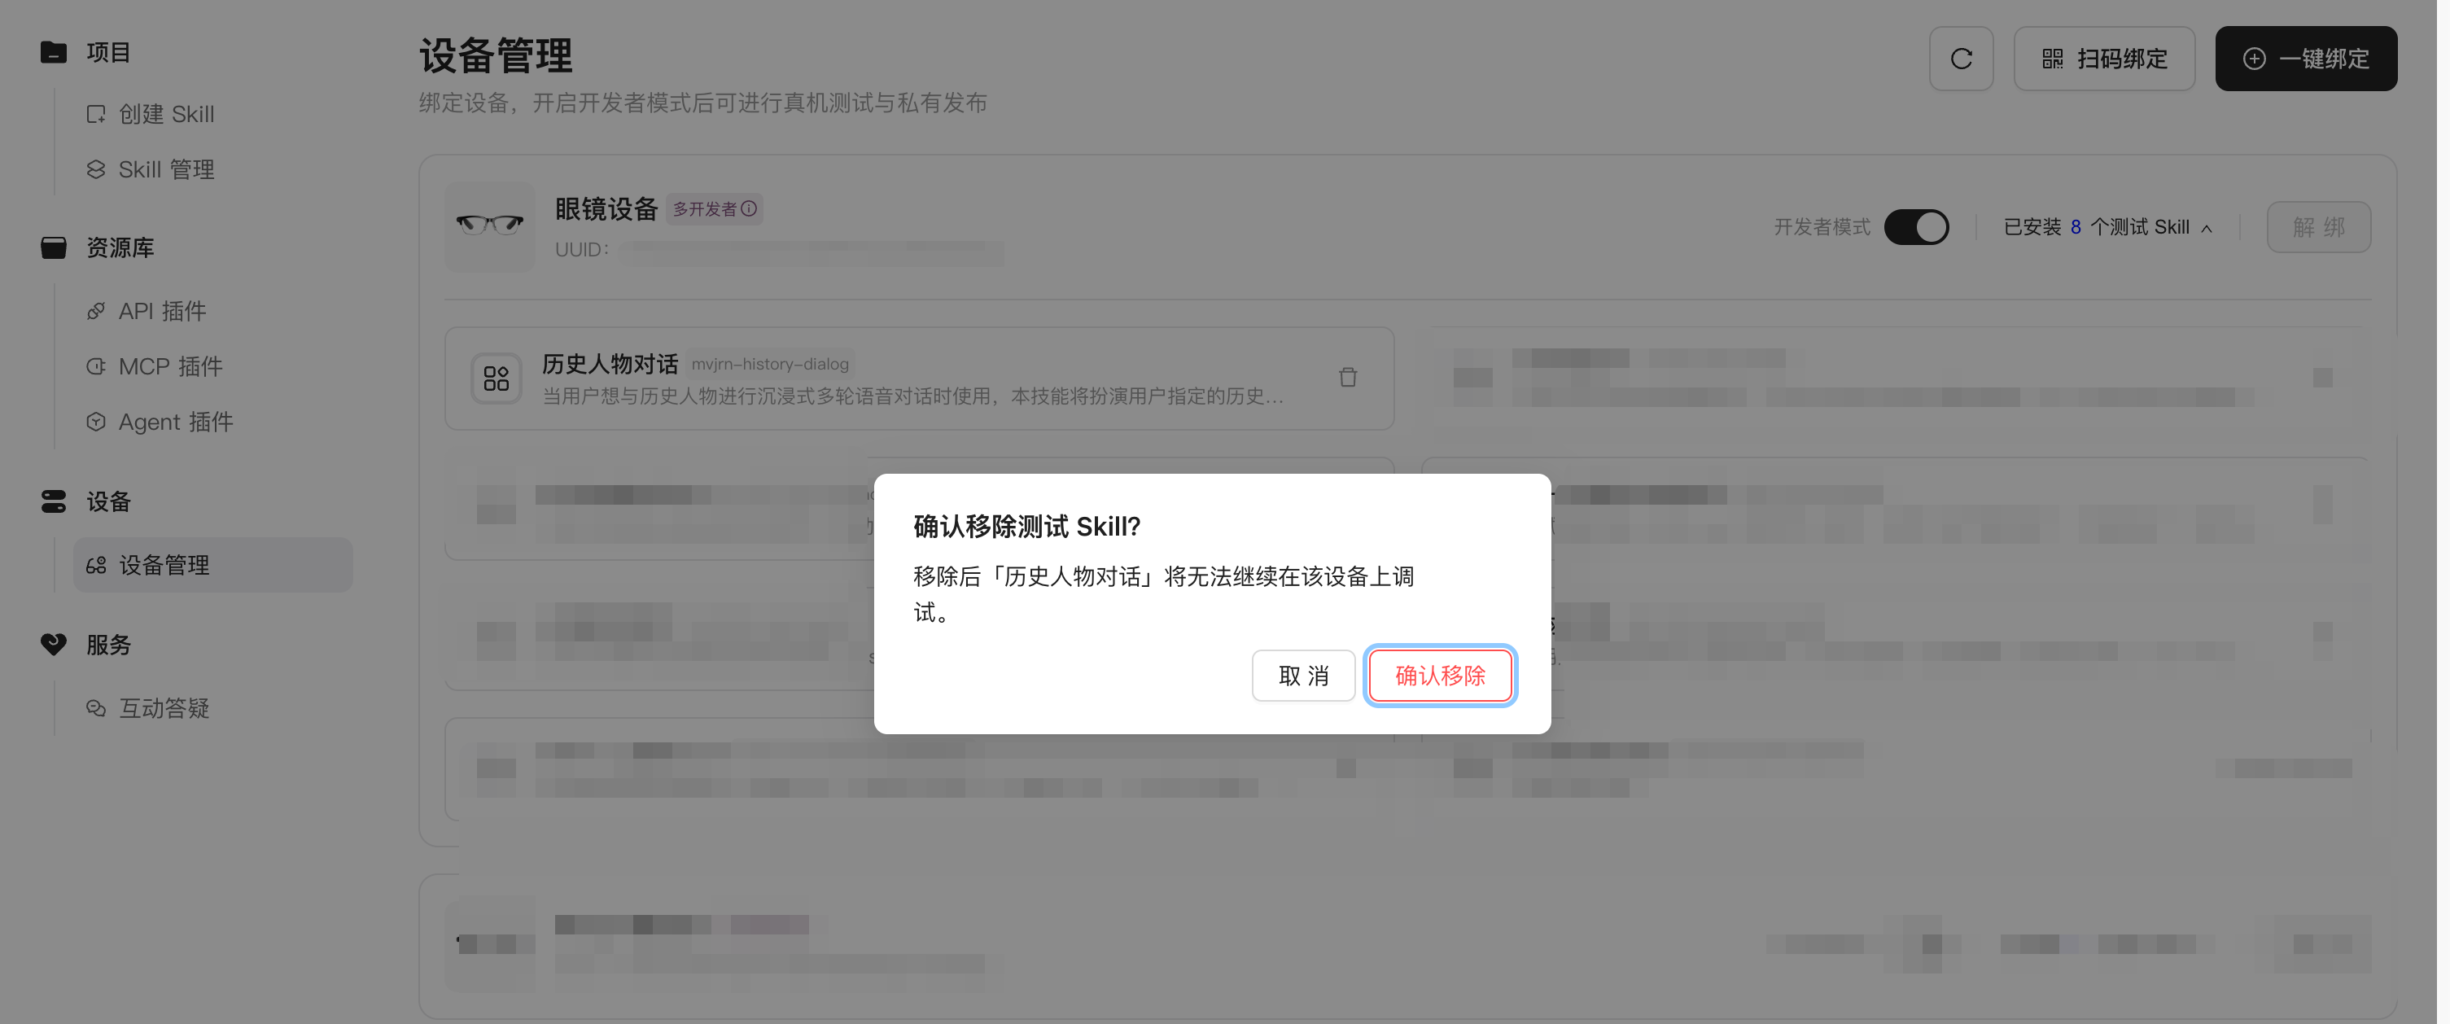Open 互动答疑 in the sidebar

pos(164,708)
